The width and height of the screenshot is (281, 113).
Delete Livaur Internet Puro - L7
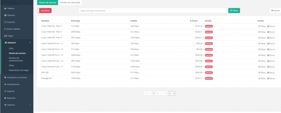click(x=271, y=67)
